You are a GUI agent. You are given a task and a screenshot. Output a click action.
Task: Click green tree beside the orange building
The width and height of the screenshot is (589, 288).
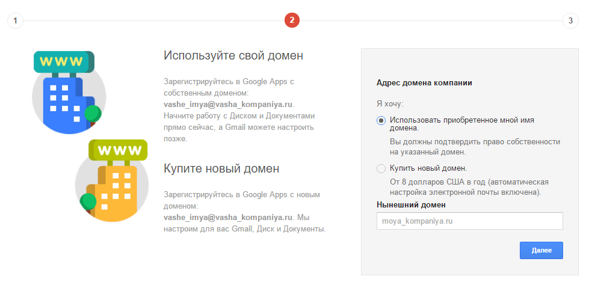point(88,201)
